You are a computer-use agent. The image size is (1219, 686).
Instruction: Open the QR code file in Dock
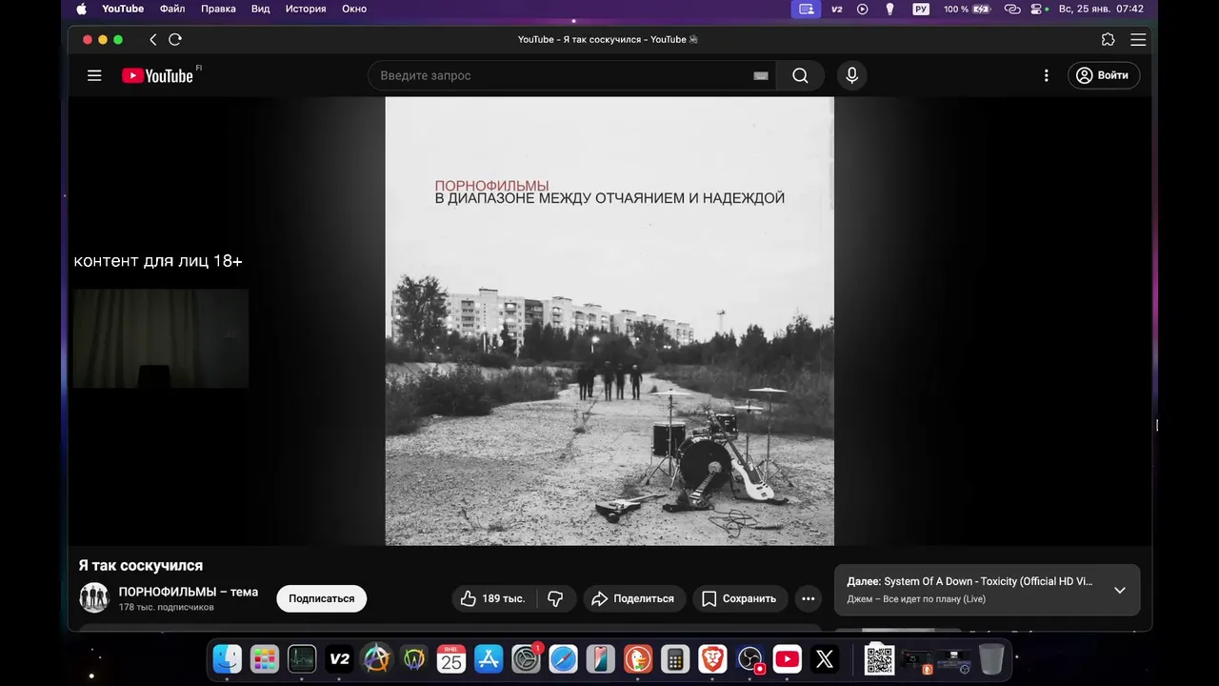(879, 658)
